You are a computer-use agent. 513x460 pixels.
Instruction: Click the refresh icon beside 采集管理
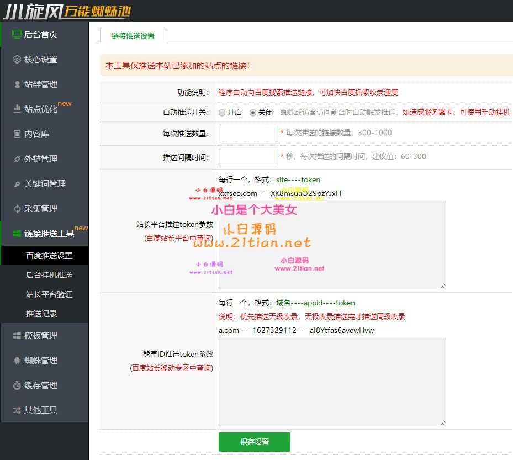[x=17, y=208]
